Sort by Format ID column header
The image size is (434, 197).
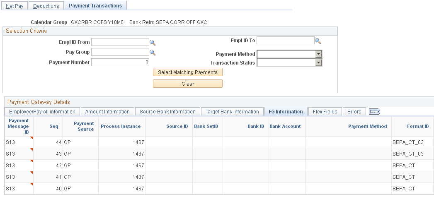418,126
